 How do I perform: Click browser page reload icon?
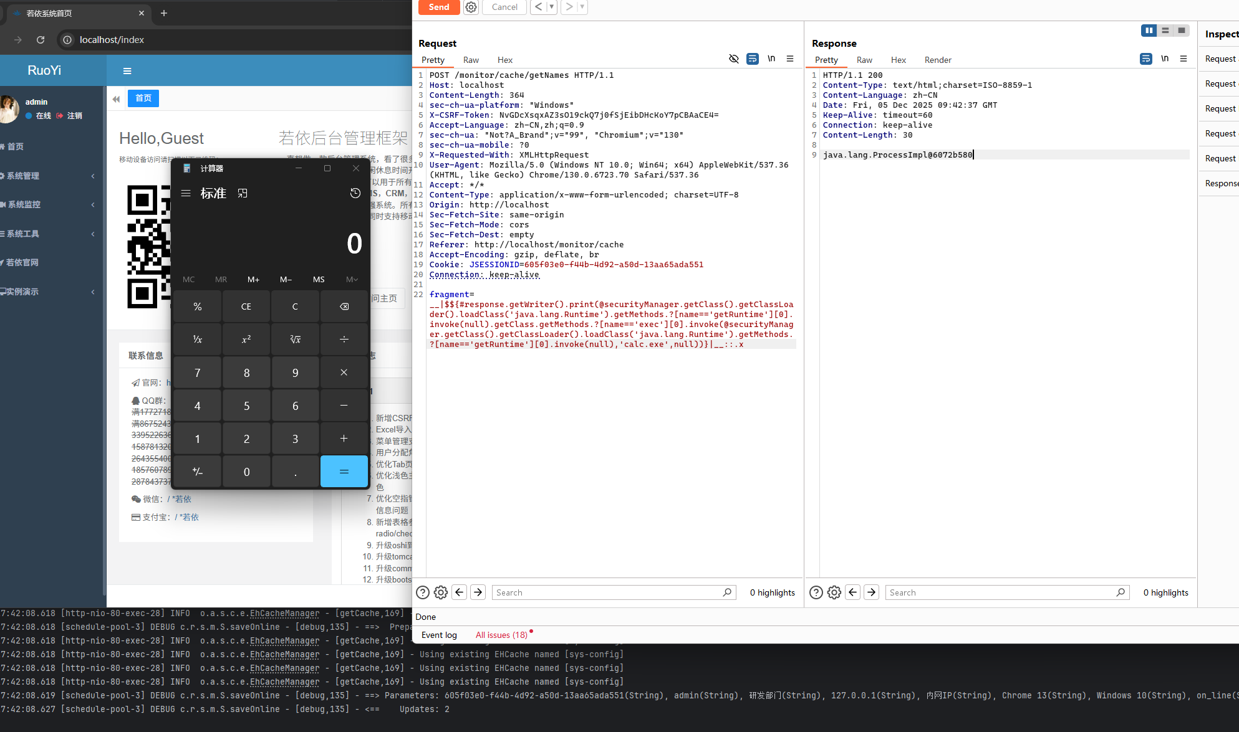tap(41, 40)
